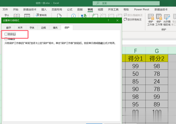Viewport: 176px width, 124px height.
Task: Open the Insert (插入) ribbon tab
Action: [44, 10]
